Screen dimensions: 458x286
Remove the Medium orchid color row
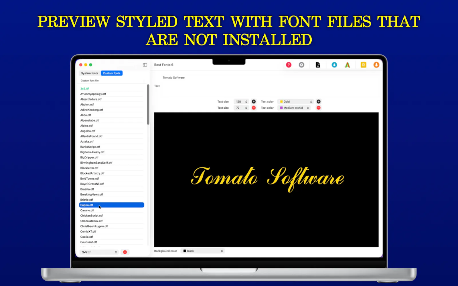coord(318,108)
